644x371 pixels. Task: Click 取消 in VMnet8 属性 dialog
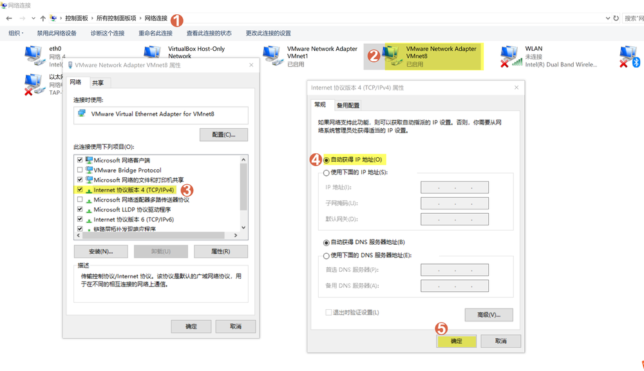point(236,327)
